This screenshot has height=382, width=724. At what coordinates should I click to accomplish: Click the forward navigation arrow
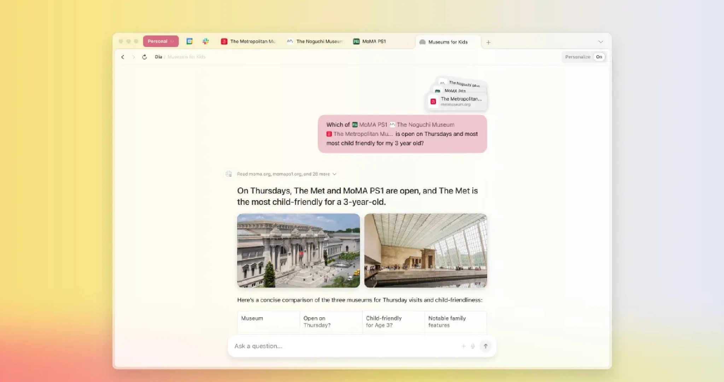tap(133, 57)
